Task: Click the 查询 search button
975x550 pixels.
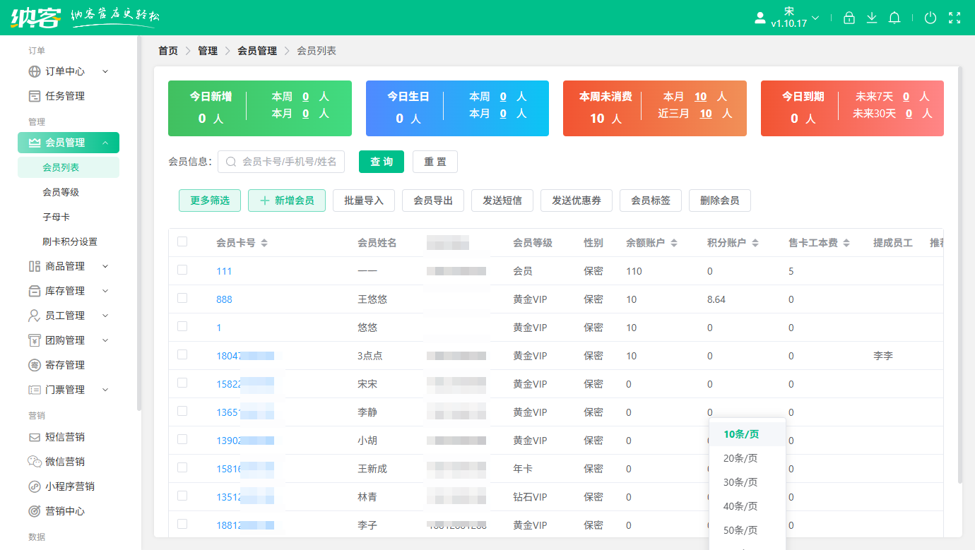Action: 381,162
